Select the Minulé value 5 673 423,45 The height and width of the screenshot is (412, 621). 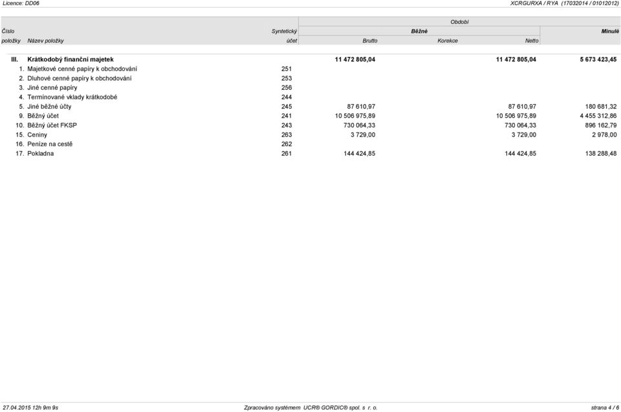(598, 60)
